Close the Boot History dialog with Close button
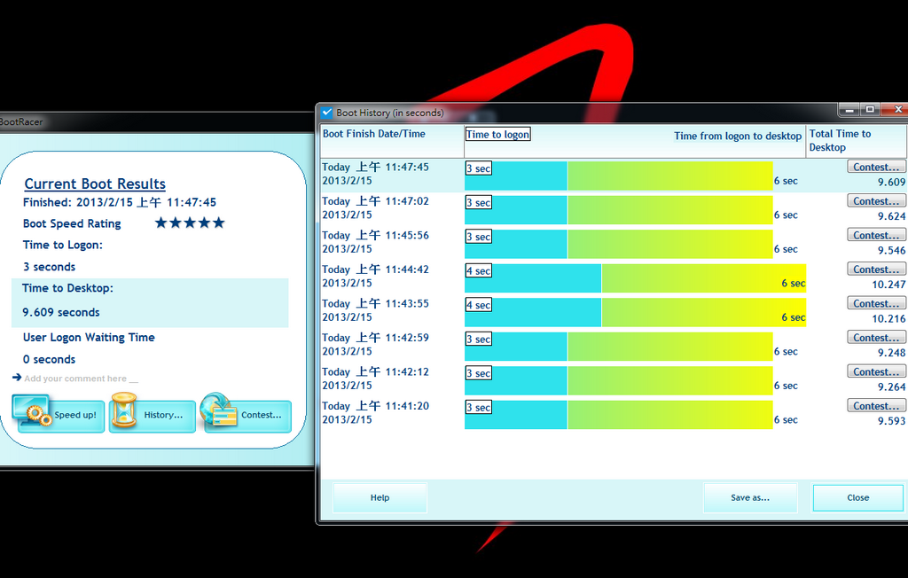Viewport: 908px width, 578px height. point(857,497)
